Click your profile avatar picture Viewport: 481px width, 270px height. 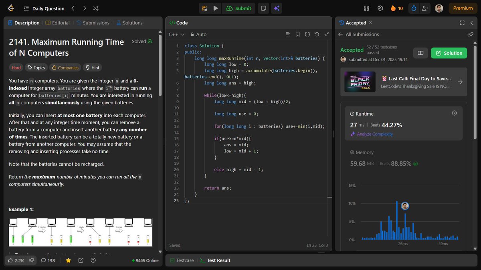pyautogui.click(x=439, y=8)
